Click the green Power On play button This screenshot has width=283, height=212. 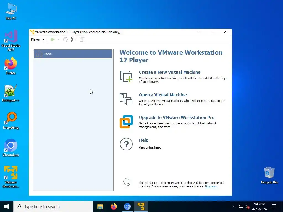53,39
